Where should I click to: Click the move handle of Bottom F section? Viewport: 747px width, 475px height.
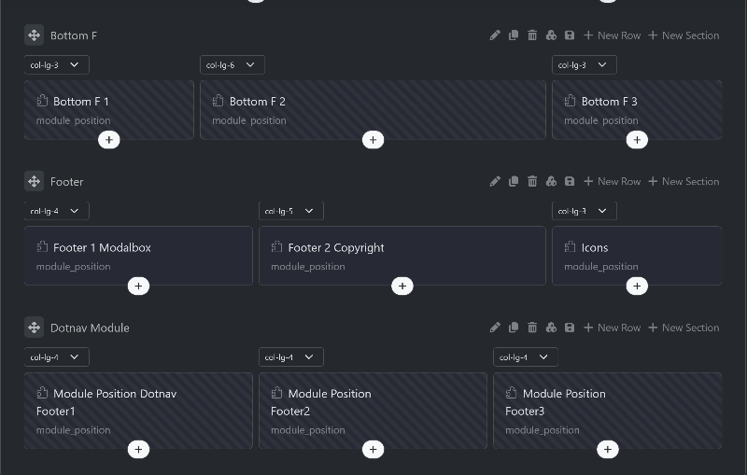coord(34,35)
